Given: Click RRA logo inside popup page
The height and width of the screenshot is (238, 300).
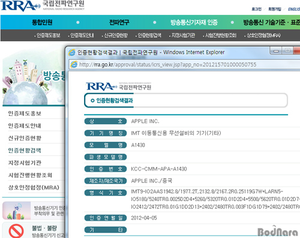Looking at the screenshot, I should [x=119, y=86].
